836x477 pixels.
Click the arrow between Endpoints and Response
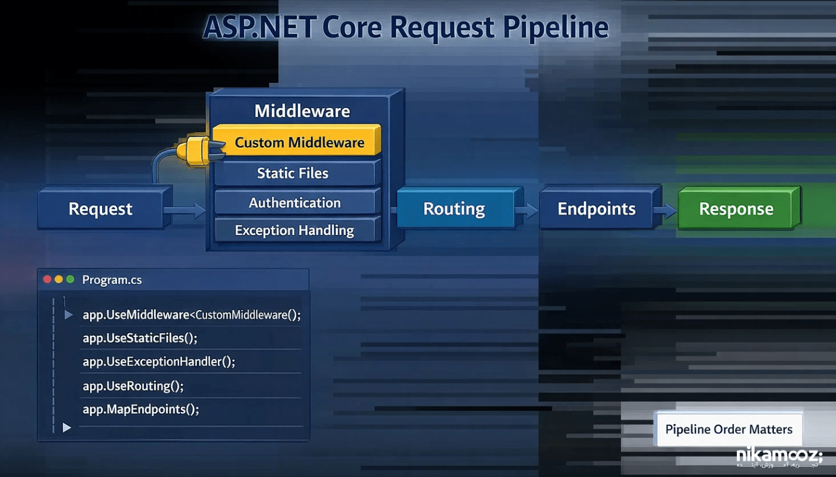pos(664,210)
